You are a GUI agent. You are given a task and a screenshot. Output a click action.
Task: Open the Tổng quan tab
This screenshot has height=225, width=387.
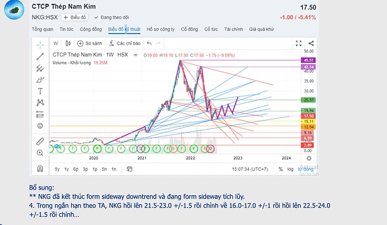tap(43, 29)
